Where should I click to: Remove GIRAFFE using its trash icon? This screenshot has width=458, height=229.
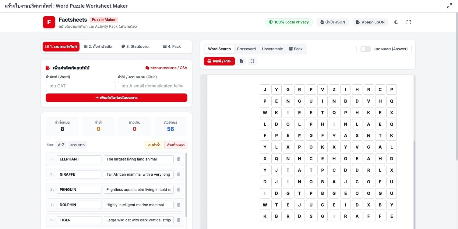pyautogui.click(x=179, y=174)
